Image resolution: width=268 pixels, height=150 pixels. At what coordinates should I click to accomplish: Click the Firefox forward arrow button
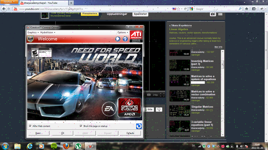[9, 9]
